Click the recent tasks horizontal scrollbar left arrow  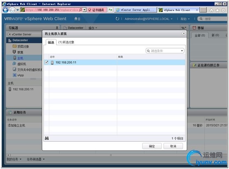point(8,155)
